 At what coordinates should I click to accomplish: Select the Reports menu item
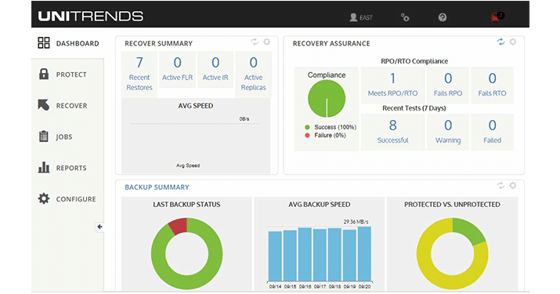coord(68,168)
